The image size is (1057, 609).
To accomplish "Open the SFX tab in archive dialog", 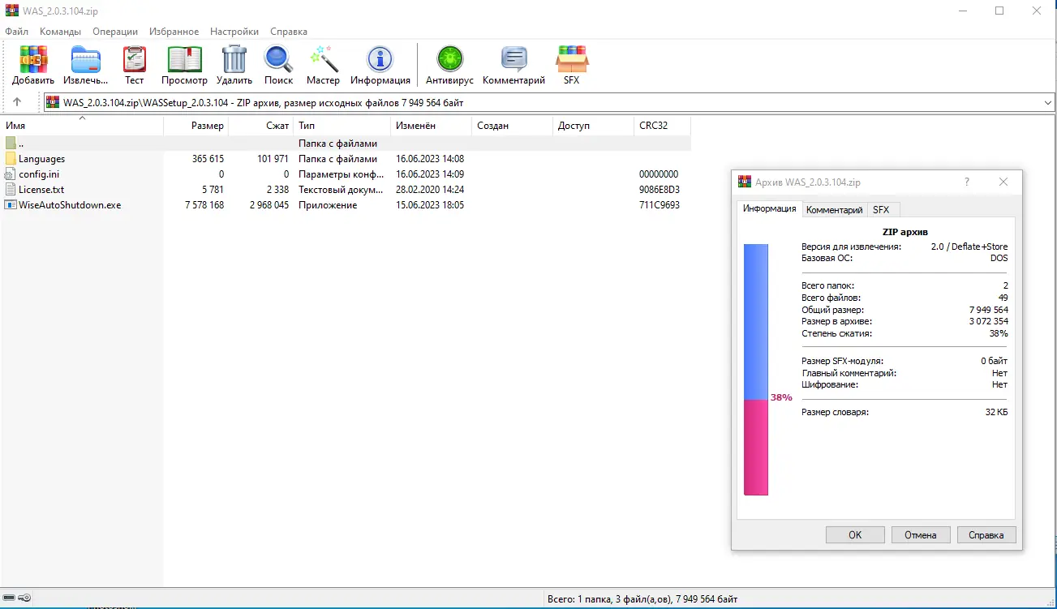I will [882, 209].
